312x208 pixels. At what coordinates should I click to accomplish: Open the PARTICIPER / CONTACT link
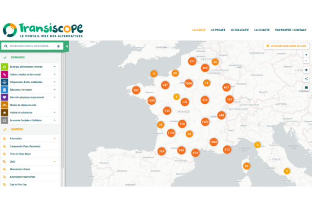(x=291, y=30)
